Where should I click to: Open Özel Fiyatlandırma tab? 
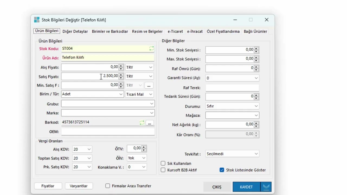point(223,31)
